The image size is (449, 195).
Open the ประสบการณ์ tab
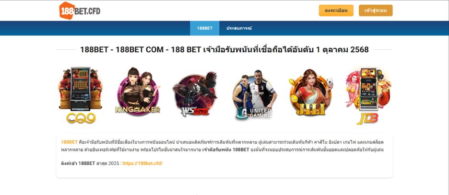tap(239, 28)
